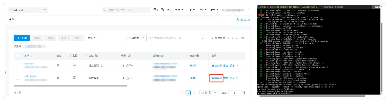Screen dimensions: 388x102
Task: Click the sort arrows next to 名称/ID
Action: (35, 55)
